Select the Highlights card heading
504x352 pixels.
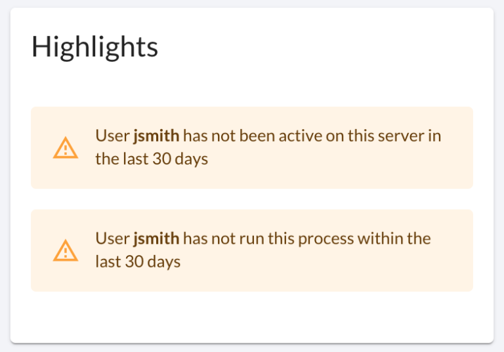(94, 47)
